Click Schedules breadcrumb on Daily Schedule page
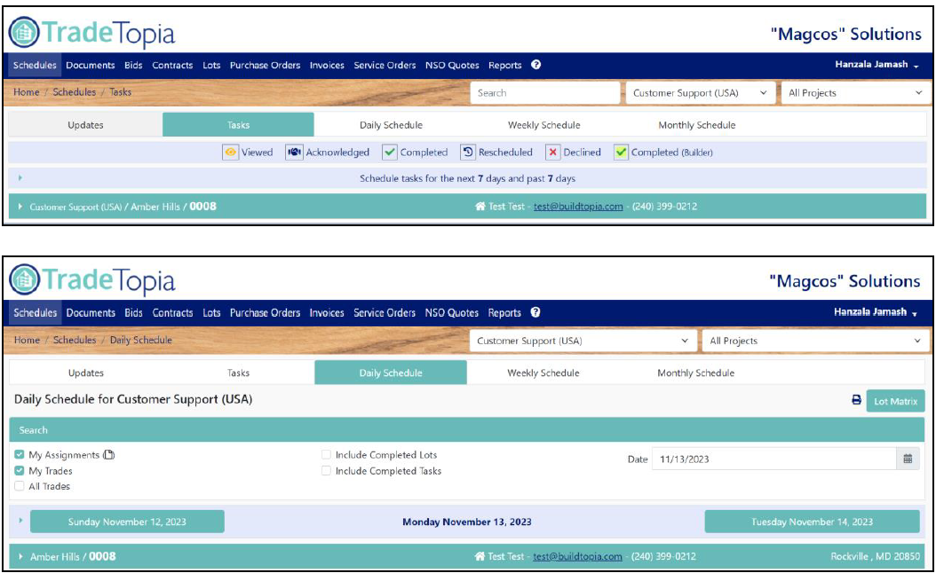The image size is (936, 573). coord(75,340)
